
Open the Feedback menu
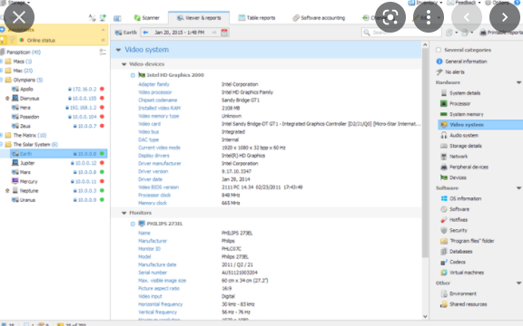(463, 3)
